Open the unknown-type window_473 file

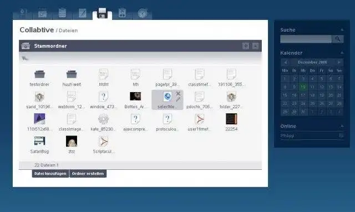[104, 97]
